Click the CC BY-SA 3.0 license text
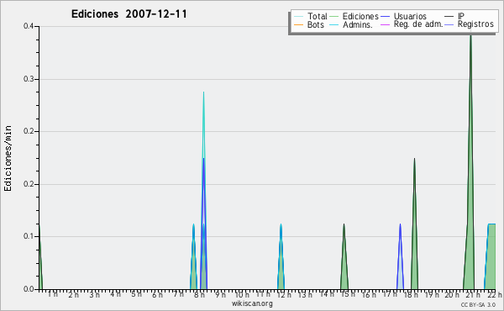Image resolution: width=504 pixels, height=311 pixels. 478,304
